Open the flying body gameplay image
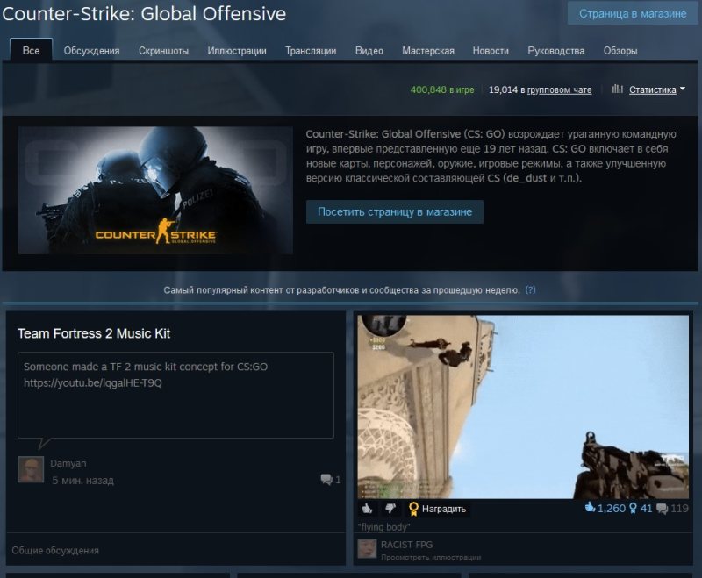702x578 pixels. click(523, 407)
